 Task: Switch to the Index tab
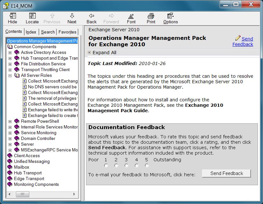[31, 32]
